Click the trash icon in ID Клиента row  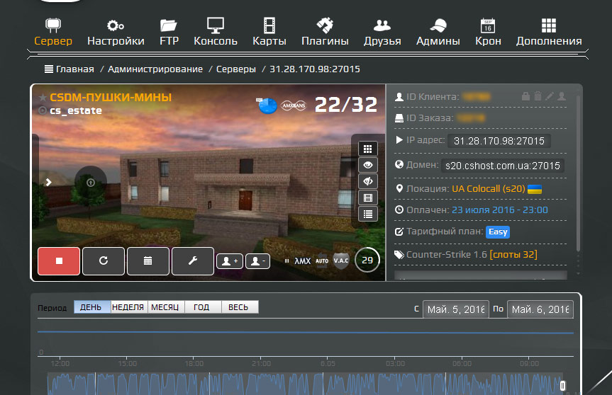(x=538, y=96)
